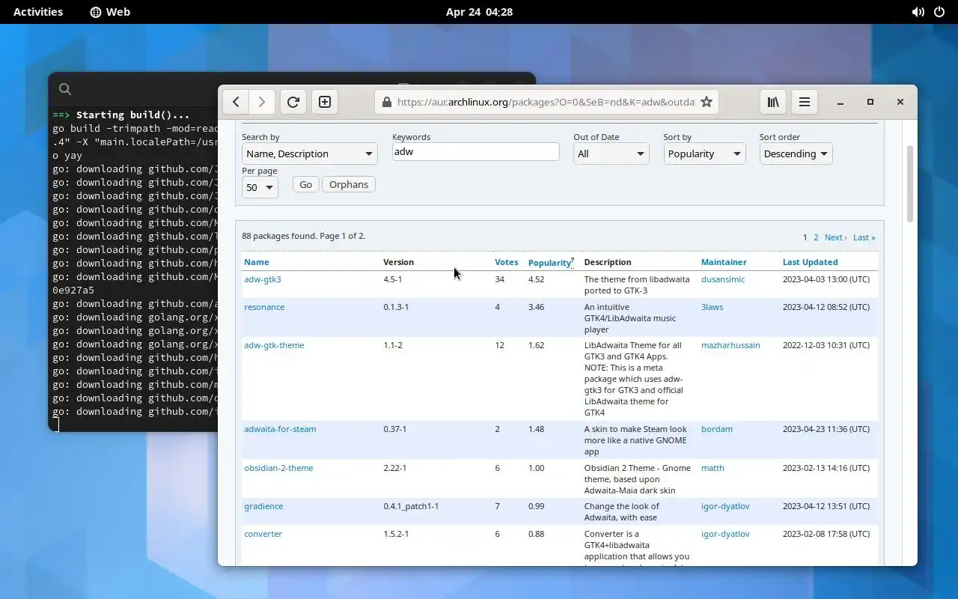The height and width of the screenshot is (599, 958).
Task: Expand the Sort by Popularity dropdown
Action: (704, 153)
